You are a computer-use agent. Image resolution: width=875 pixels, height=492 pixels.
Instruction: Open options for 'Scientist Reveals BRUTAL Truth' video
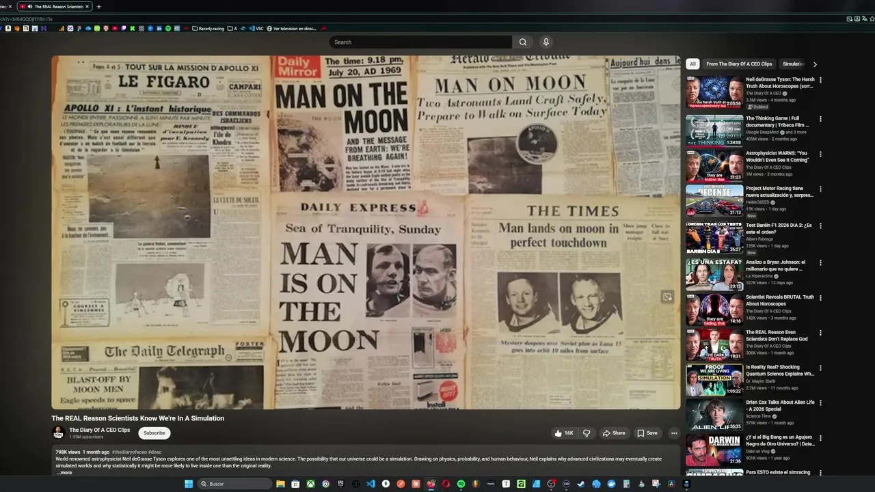(820, 298)
